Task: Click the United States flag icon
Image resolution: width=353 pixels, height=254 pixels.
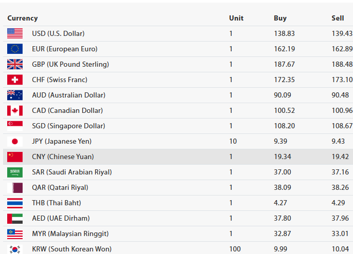Action: tap(15, 33)
